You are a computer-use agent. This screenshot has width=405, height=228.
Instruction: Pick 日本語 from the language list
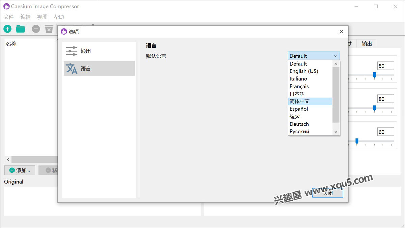297,94
